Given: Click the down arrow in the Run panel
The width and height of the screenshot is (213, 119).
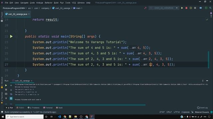Looking at the screenshot, I should tap(11, 90).
